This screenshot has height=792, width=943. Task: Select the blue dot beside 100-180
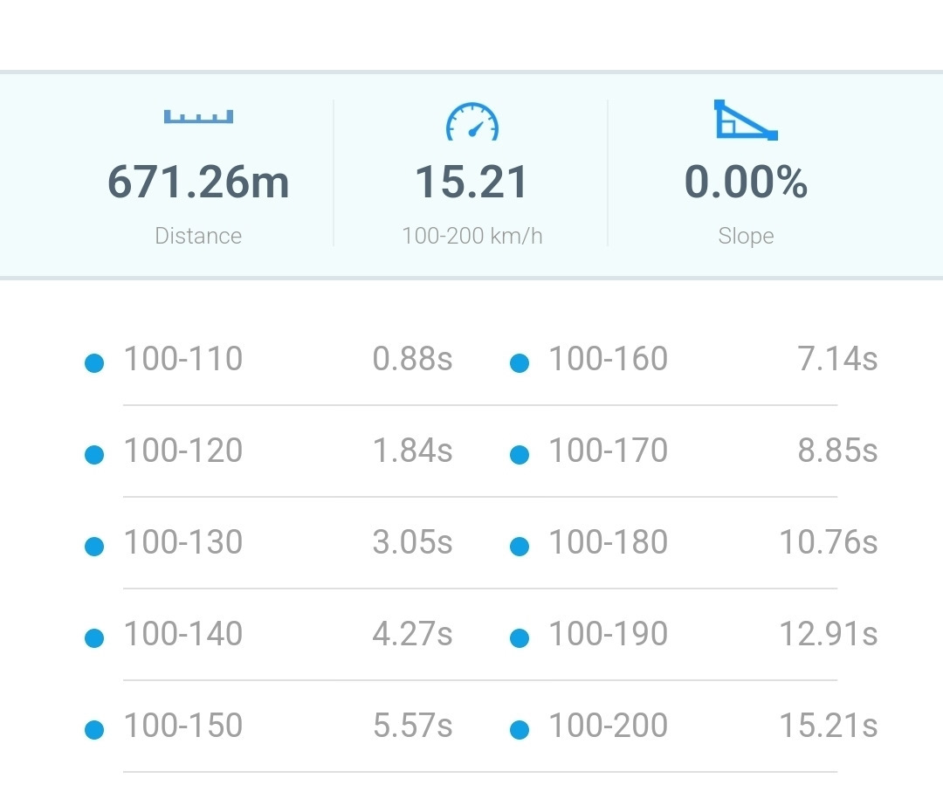click(520, 547)
